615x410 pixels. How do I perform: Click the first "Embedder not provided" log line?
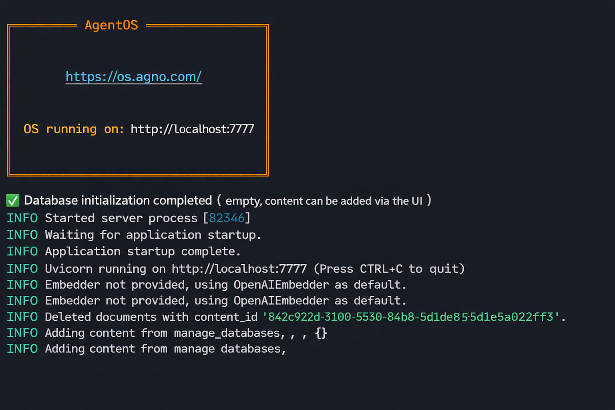point(225,285)
